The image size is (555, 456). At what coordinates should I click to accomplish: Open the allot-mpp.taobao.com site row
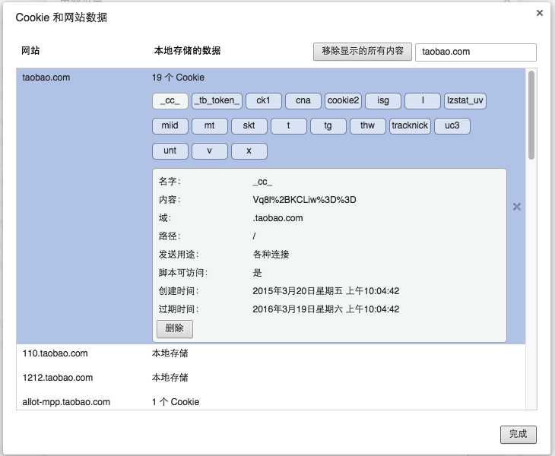(271, 402)
